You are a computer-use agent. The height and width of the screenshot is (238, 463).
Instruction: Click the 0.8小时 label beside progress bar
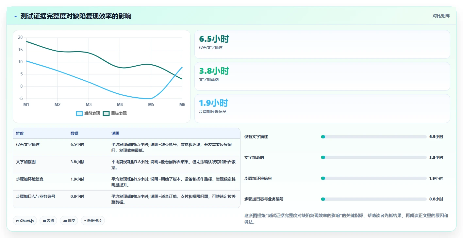click(436, 199)
